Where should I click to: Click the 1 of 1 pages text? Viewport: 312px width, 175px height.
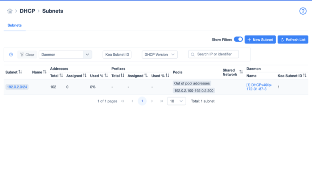tap(107, 101)
